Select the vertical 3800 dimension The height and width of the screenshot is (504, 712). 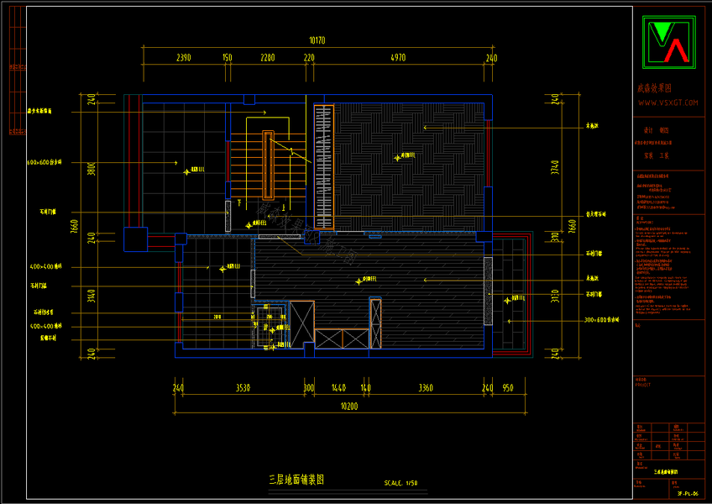92,169
